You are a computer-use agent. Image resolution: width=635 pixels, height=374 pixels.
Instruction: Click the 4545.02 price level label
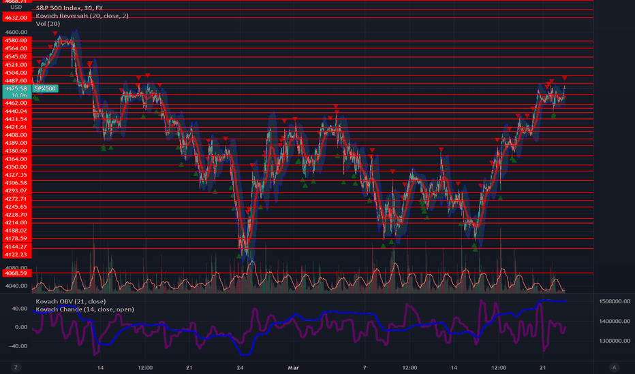coord(16,56)
